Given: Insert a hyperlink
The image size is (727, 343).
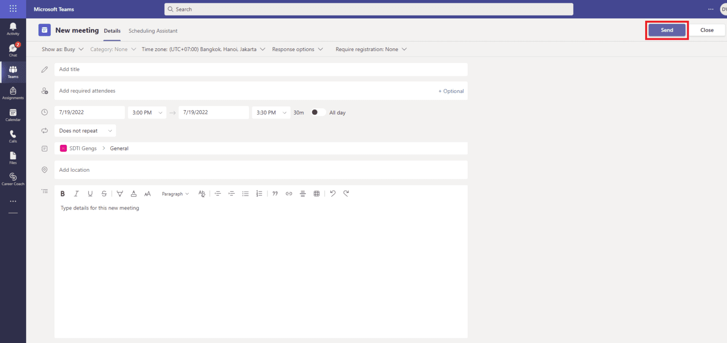Looking at the screenshot, I should tap(289, 193).
